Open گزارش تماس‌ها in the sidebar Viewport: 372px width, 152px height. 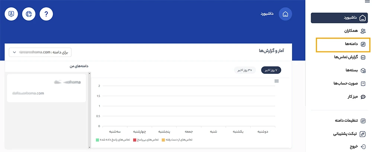tap(346, 57)
